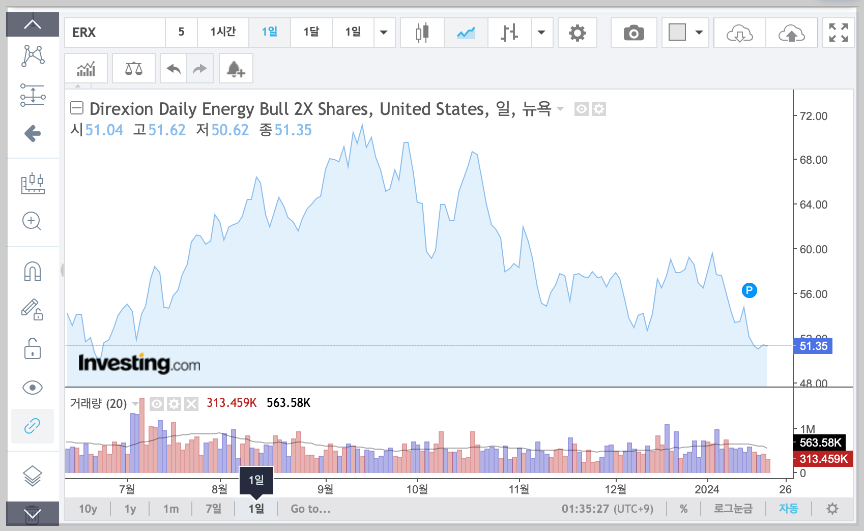The height and width of the screenshot is (531, 864).
Task: Open the interval dropdown arrow
Action: coord(384,33)
